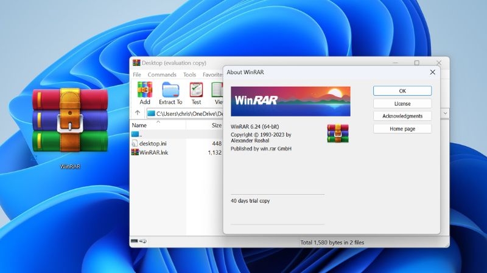The height and width of the screenshot is (273, 487).
Task: Click the Extract To toolbar icon
Action: [170, 90]
